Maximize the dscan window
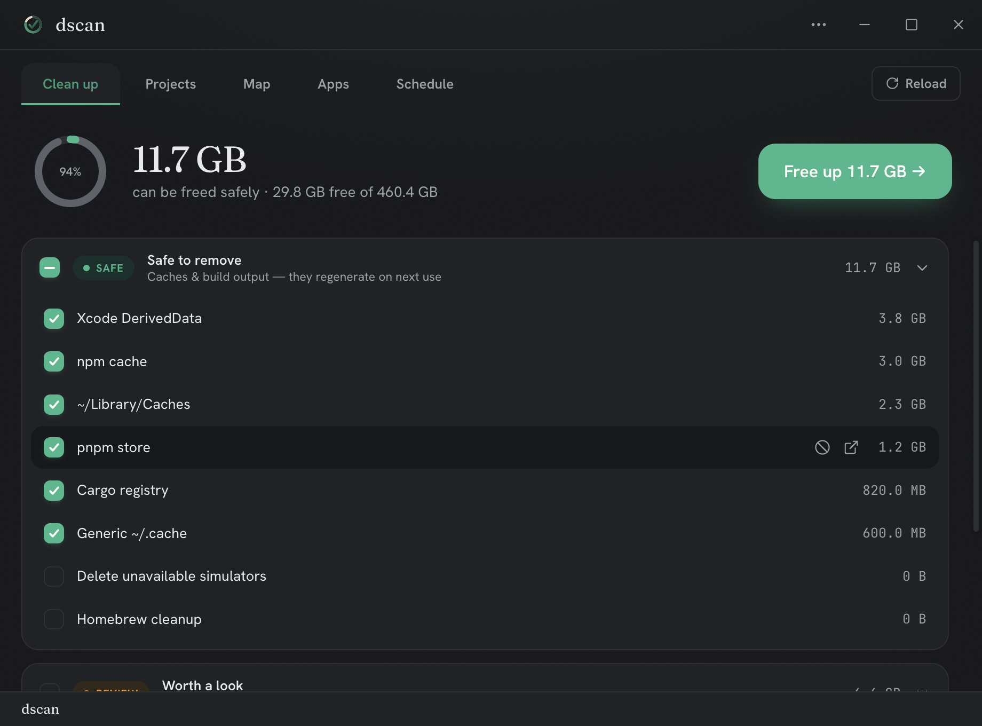The height and width of the screenshot is (726, 982). point(912,25)
